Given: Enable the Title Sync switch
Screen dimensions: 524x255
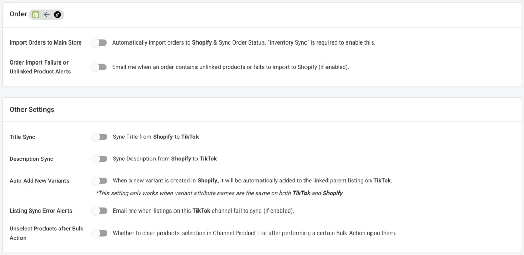Looking at the screenshot, I should click(x=100, y=137).
